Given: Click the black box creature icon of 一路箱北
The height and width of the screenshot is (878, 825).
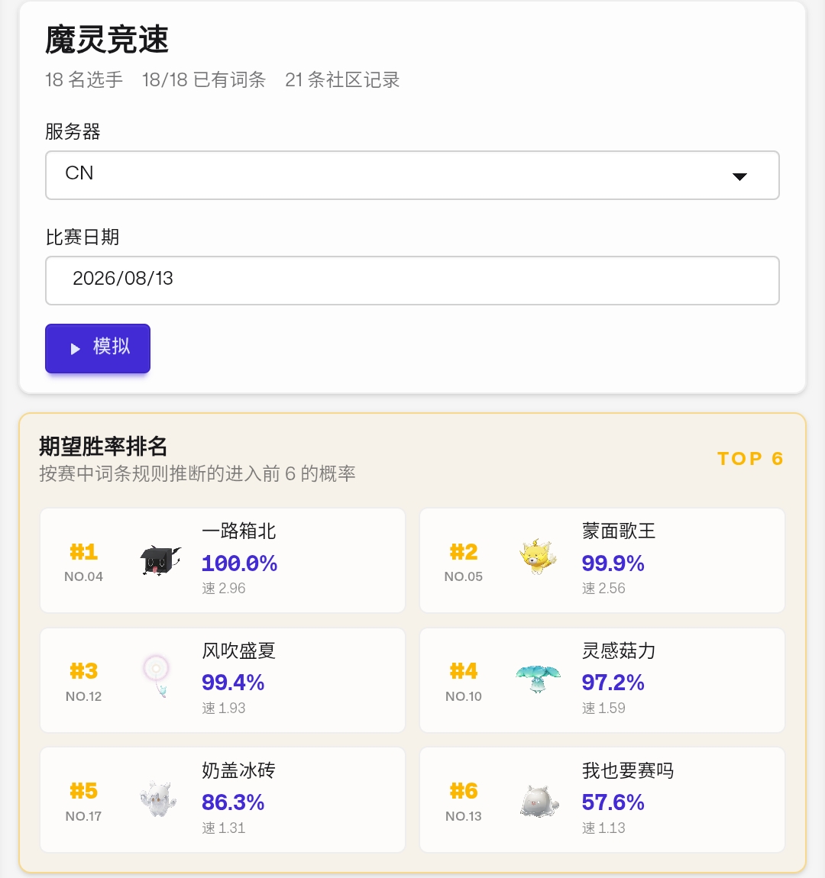Looking at the screenshot, I should [160, 560].
